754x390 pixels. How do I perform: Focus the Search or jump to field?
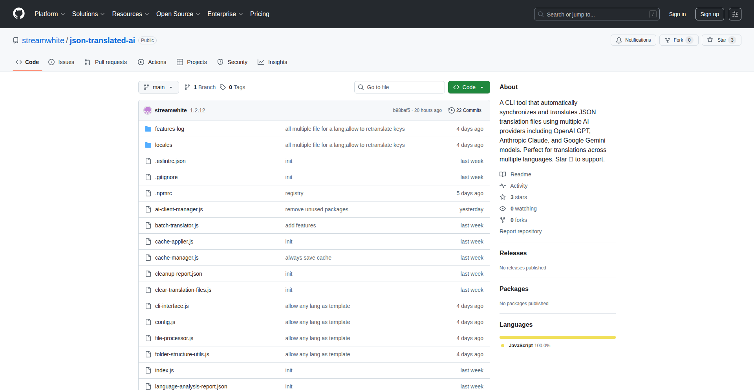tap(597, 14)
